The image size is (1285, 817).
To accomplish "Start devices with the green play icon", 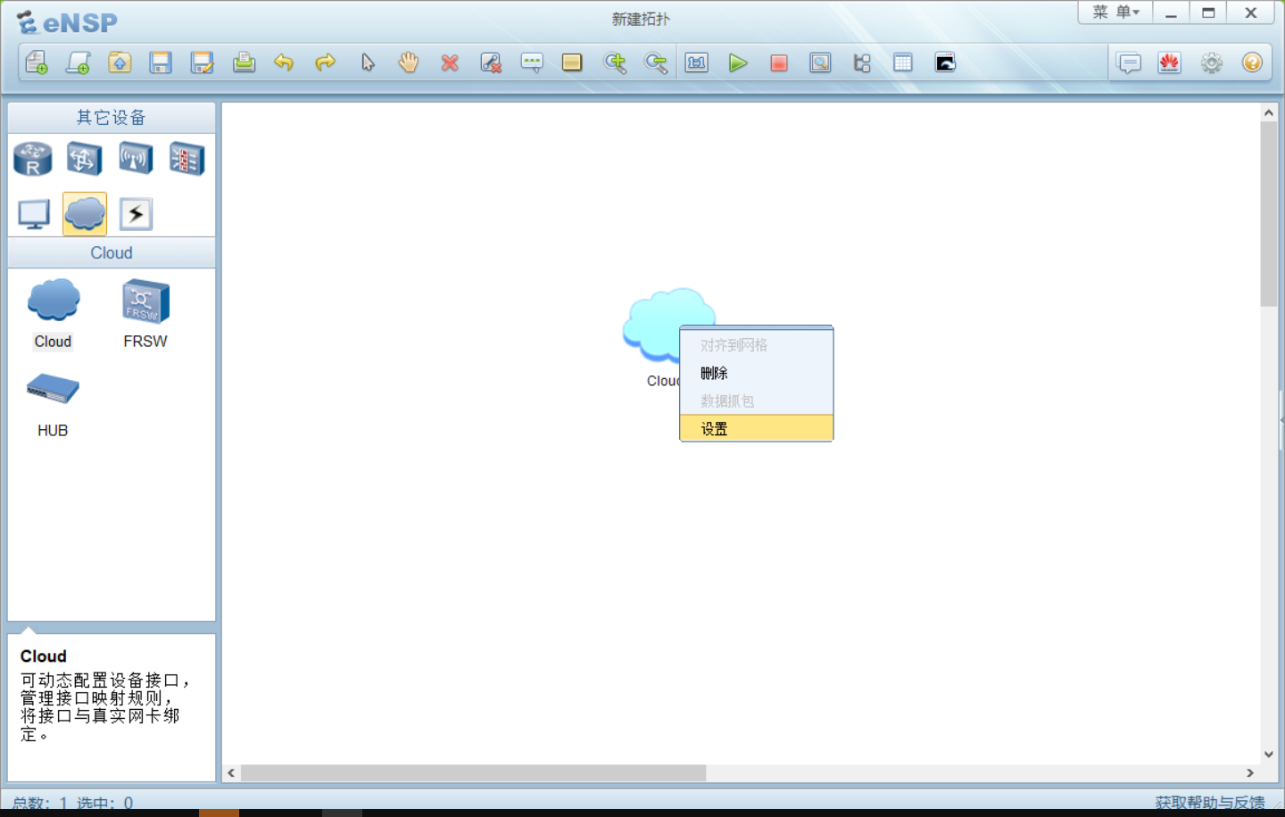I will click(x=737, y=62).
